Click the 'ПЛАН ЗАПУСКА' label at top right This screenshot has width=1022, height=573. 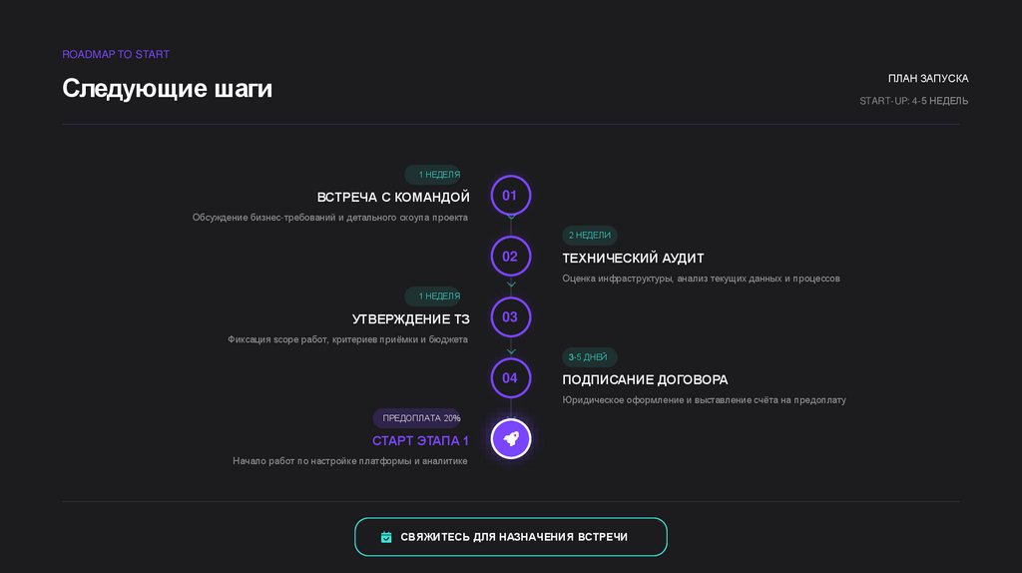pos(927,78)
